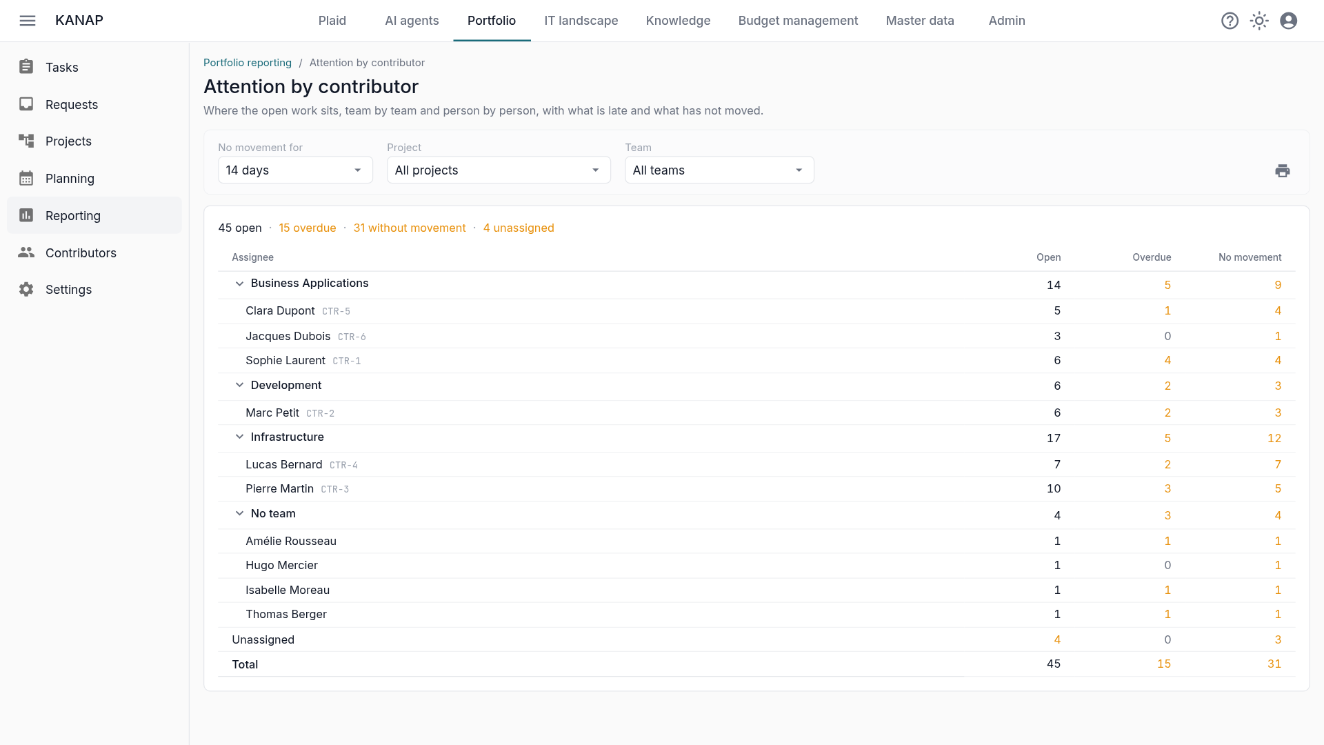Image resolution: width=1324 pixels, height=745 pixels.
Task: Click the Requests inbox icon in sidebar
Action: 26,104
